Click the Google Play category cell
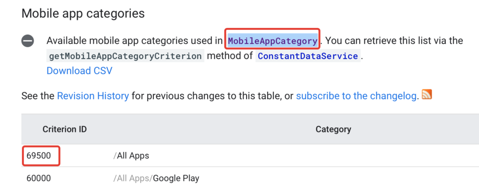 point(176,178)
